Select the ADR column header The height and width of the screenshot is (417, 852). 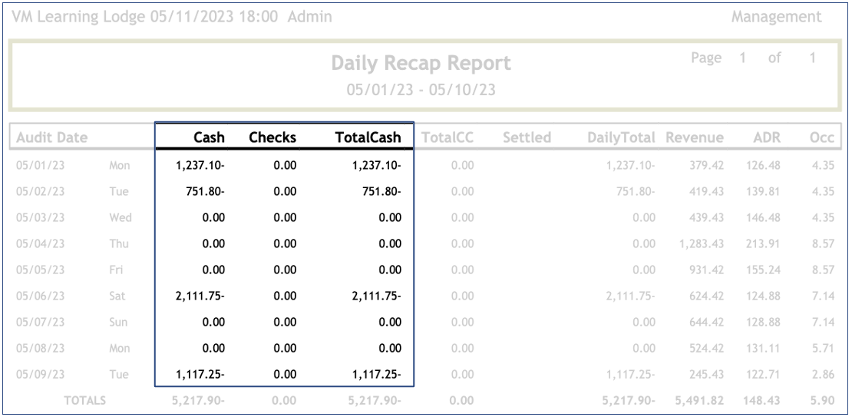click(x=761, y=137)
